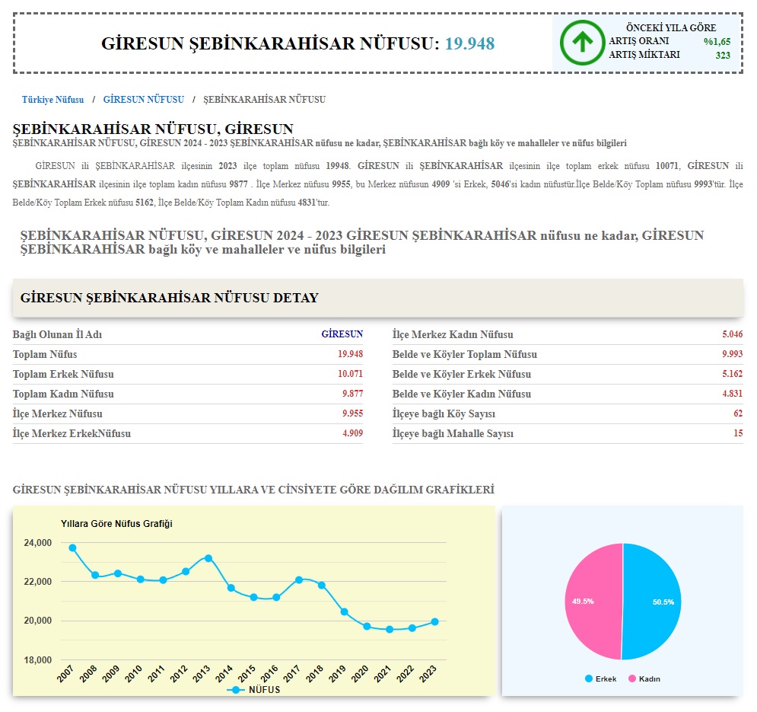Click the green up-arrow increase icon
Image resolution: width=757 pixels, height=712 pixels.
[x=582, y=43]
